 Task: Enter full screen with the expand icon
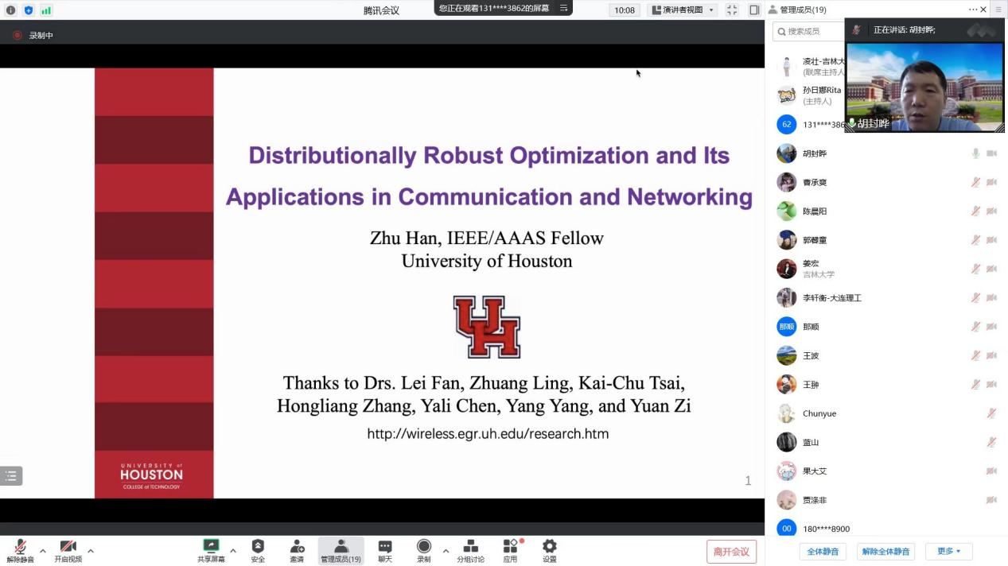tap(732, 10)
